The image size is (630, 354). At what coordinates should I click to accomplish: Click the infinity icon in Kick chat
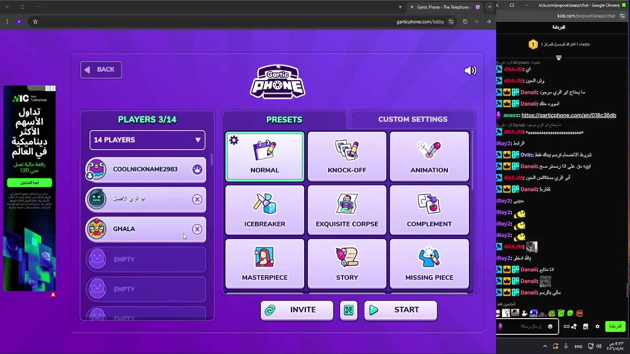coord(567,326)
